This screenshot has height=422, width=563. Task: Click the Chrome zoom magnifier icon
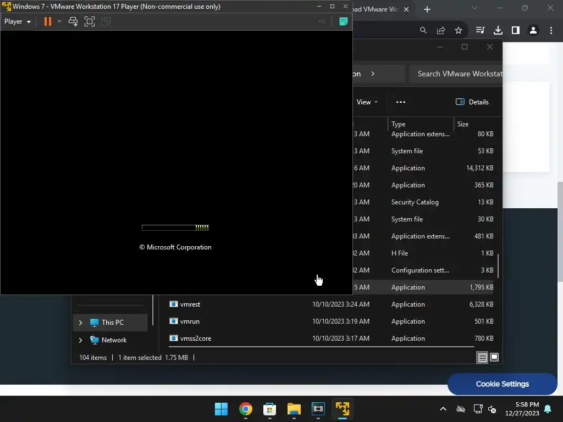coord(423,31)
